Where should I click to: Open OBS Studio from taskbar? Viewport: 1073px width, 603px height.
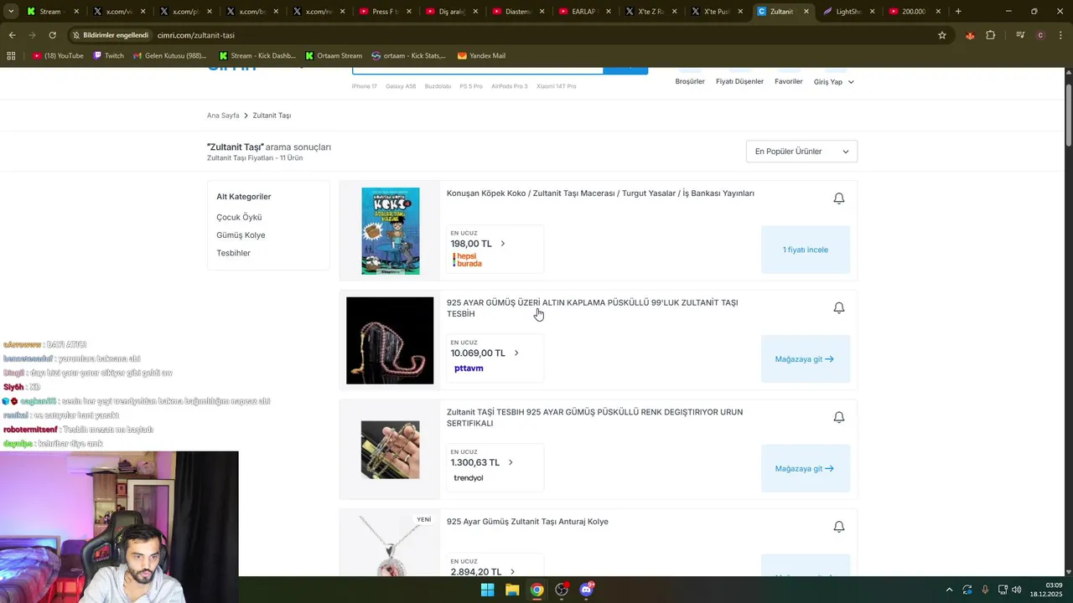pos(562,590)
